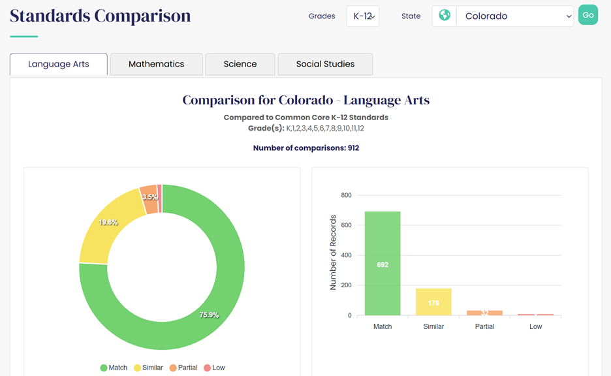Open the Colorado state dropdown

click(x=514, y=16)
